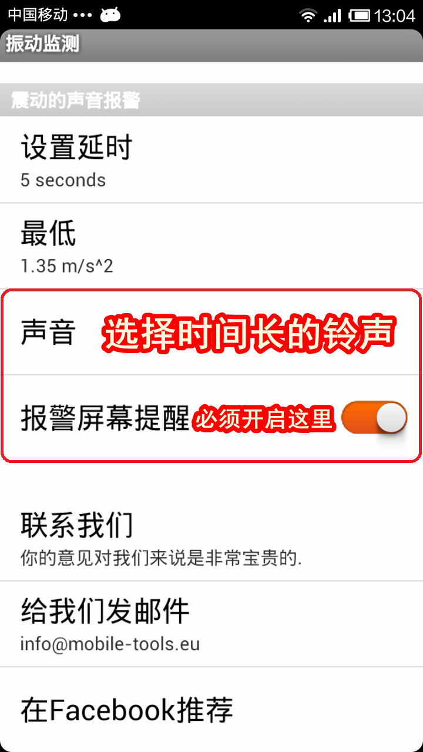This screenshot has width=423, height=752.
Task: Open the 最低 threshold setting
Action: coord(211,246)
